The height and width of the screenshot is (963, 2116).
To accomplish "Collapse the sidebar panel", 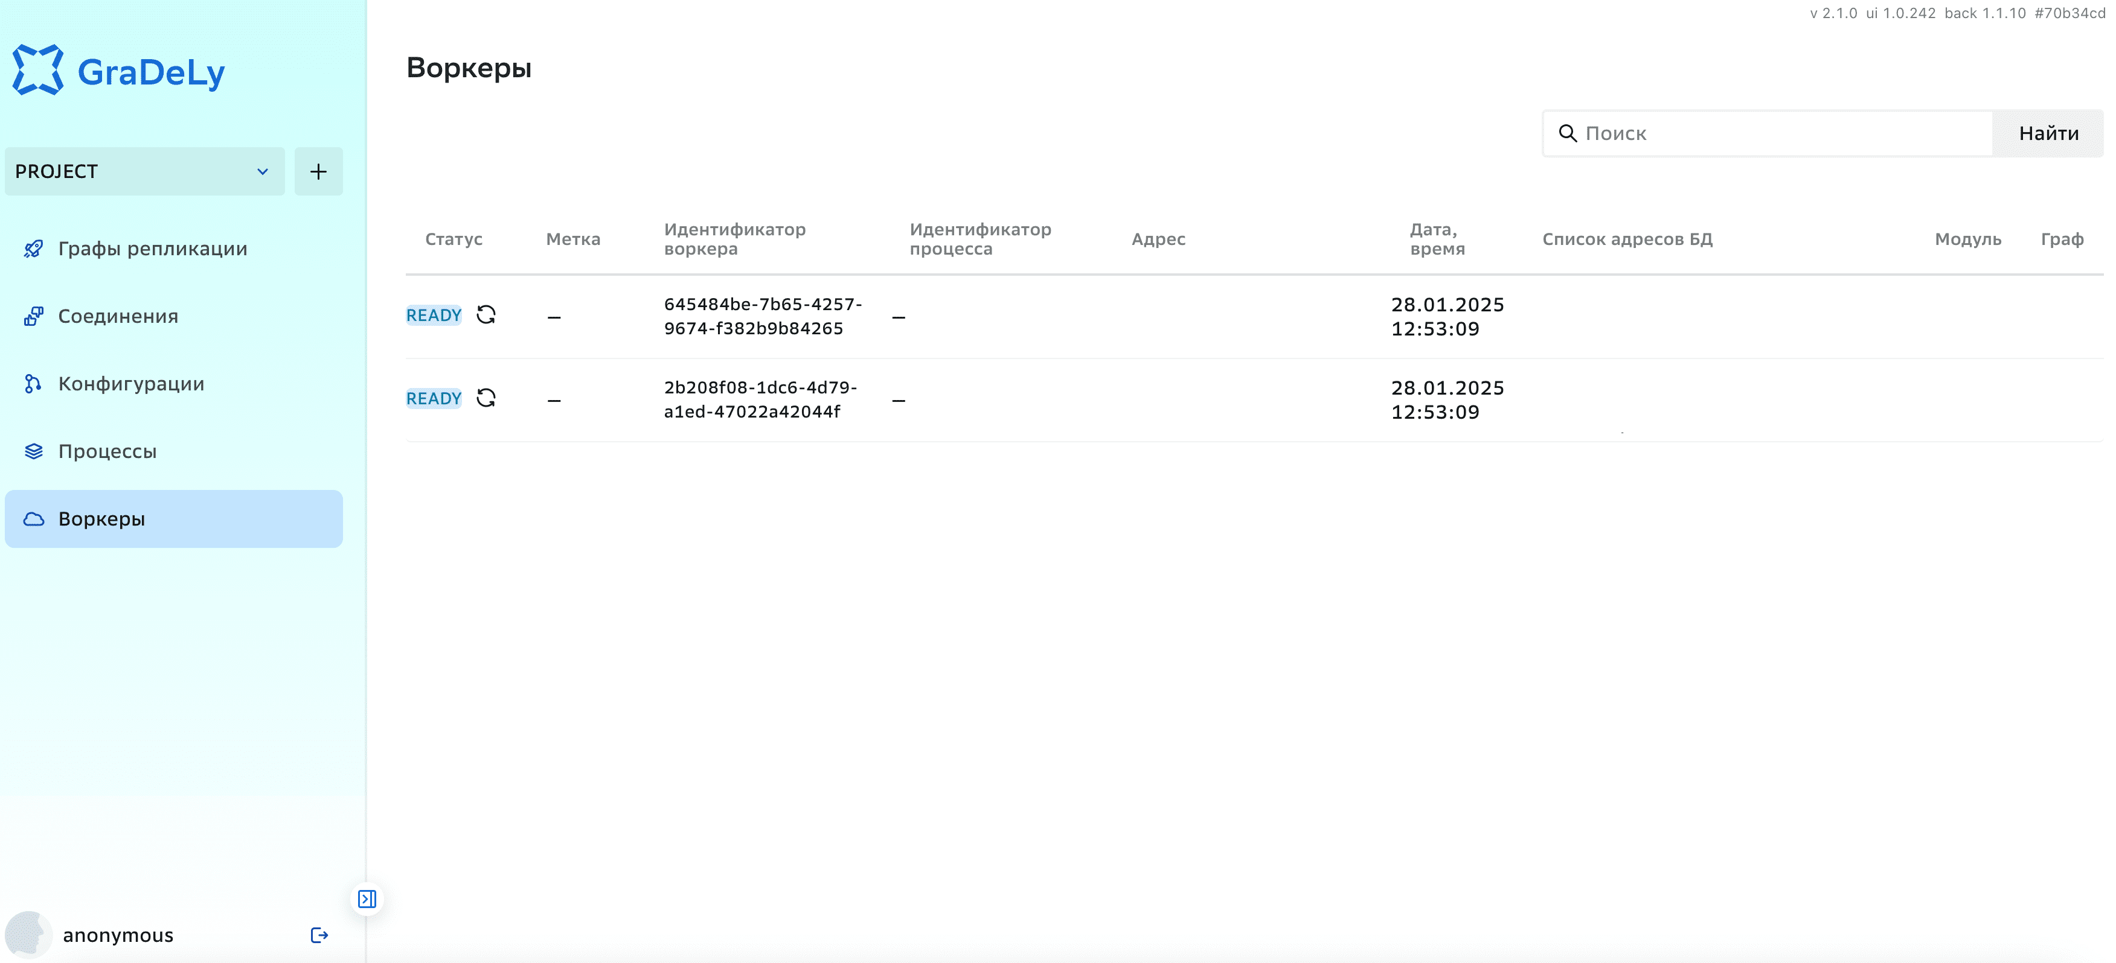I will [x=367, y=899].
